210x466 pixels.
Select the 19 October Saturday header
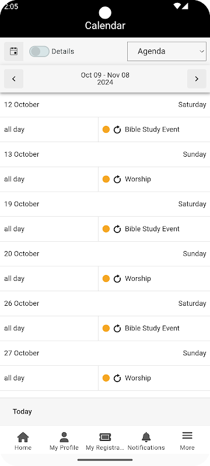(105, 204)
